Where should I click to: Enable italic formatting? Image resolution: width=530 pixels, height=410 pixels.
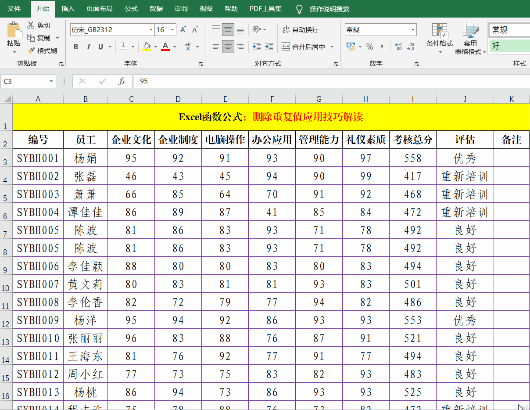88,46
